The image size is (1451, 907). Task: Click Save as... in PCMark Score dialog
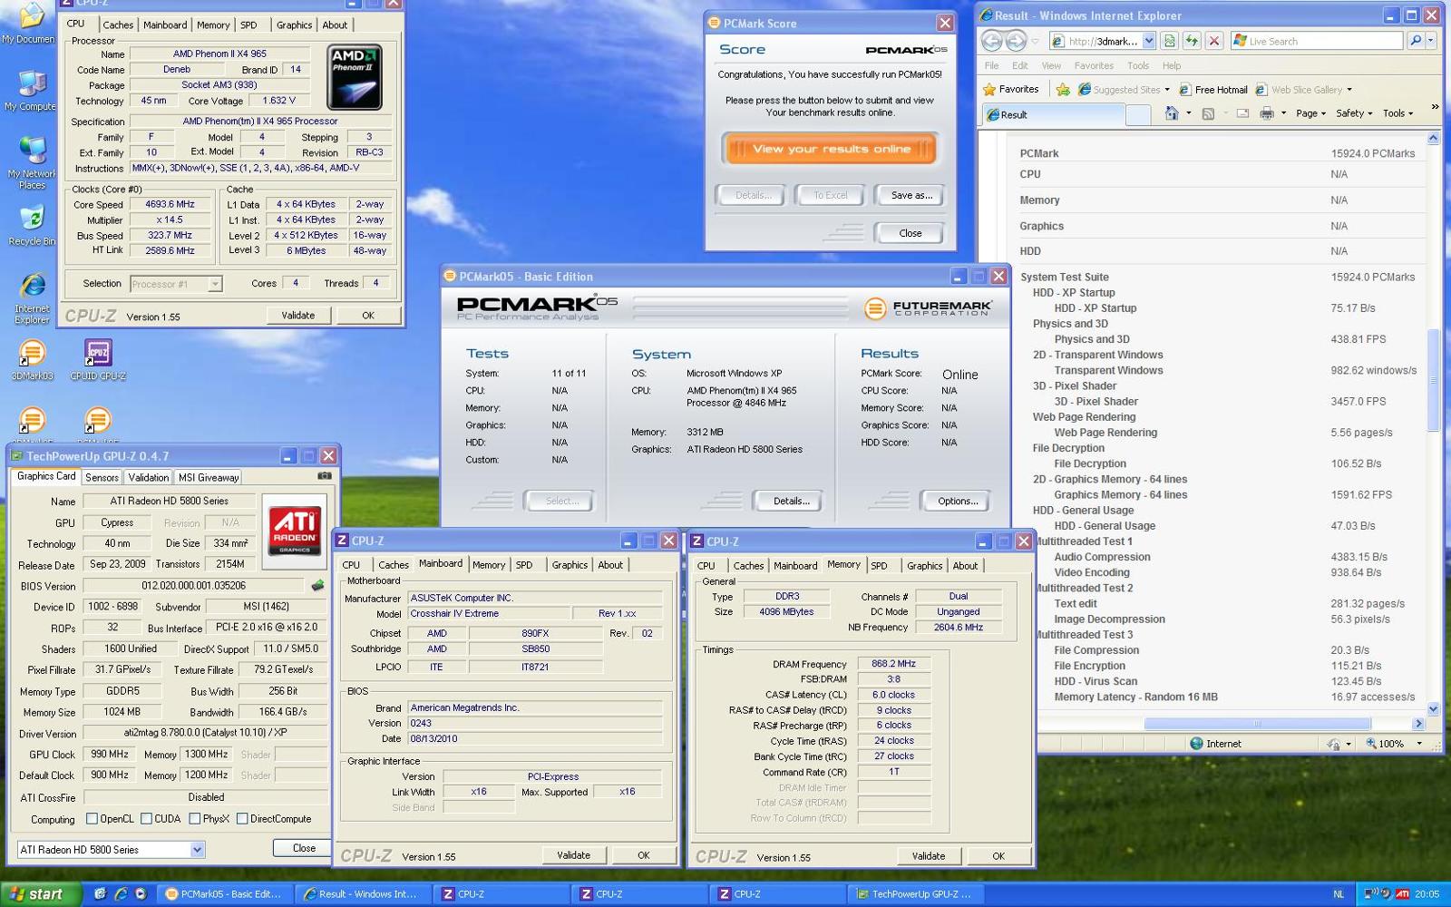click(x=911, y=195)
